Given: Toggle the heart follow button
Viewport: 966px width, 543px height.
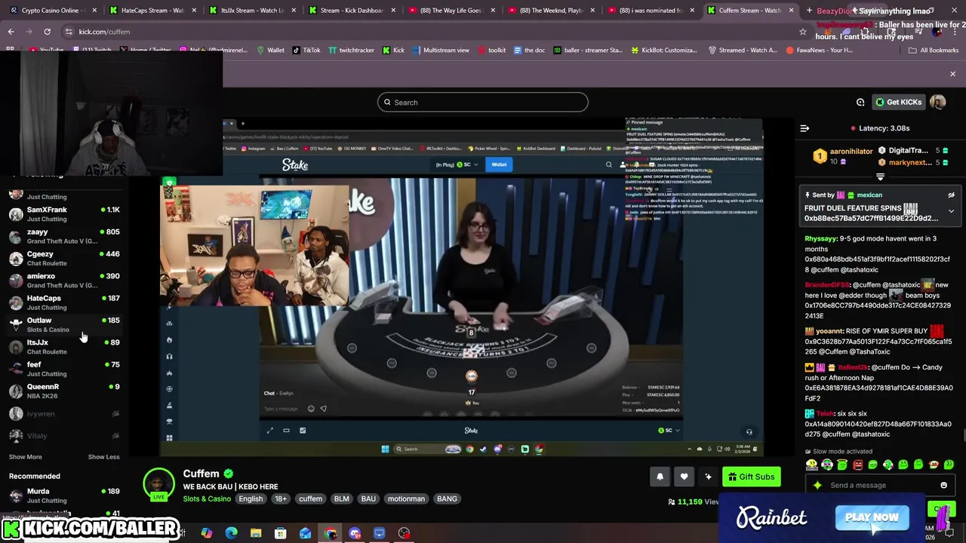Looking at the screenshot, I should click(x=684, y=477).
